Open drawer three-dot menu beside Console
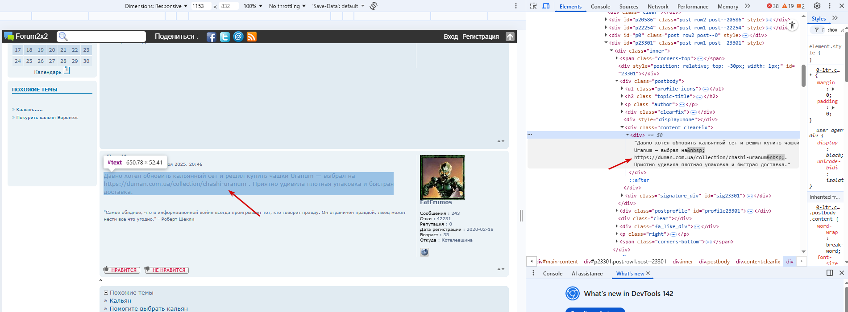The width and height of the screenshot is (848, 312). click(533, 273)
